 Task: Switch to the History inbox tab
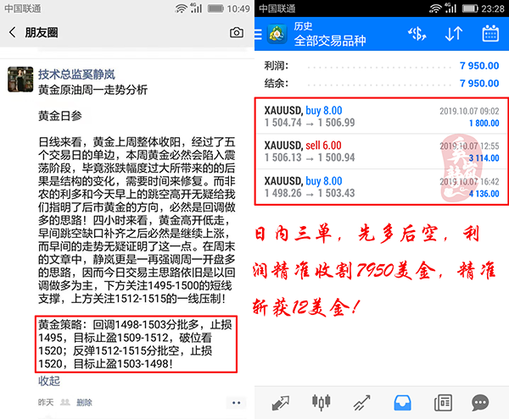(x=402, y=403)
